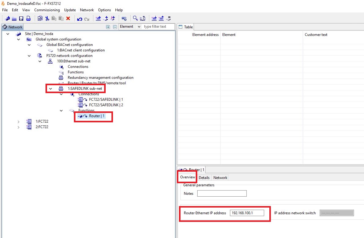Image resolution: width=364 pixels, height=238 pixels.
Task: Click the collapse all minus icon
Action: (x=115, y=27)
